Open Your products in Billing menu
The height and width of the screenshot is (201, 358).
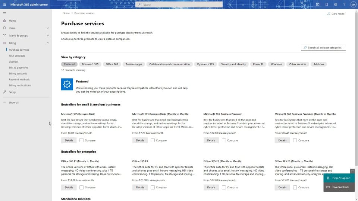pyautogui.click(x=17, y=55)
